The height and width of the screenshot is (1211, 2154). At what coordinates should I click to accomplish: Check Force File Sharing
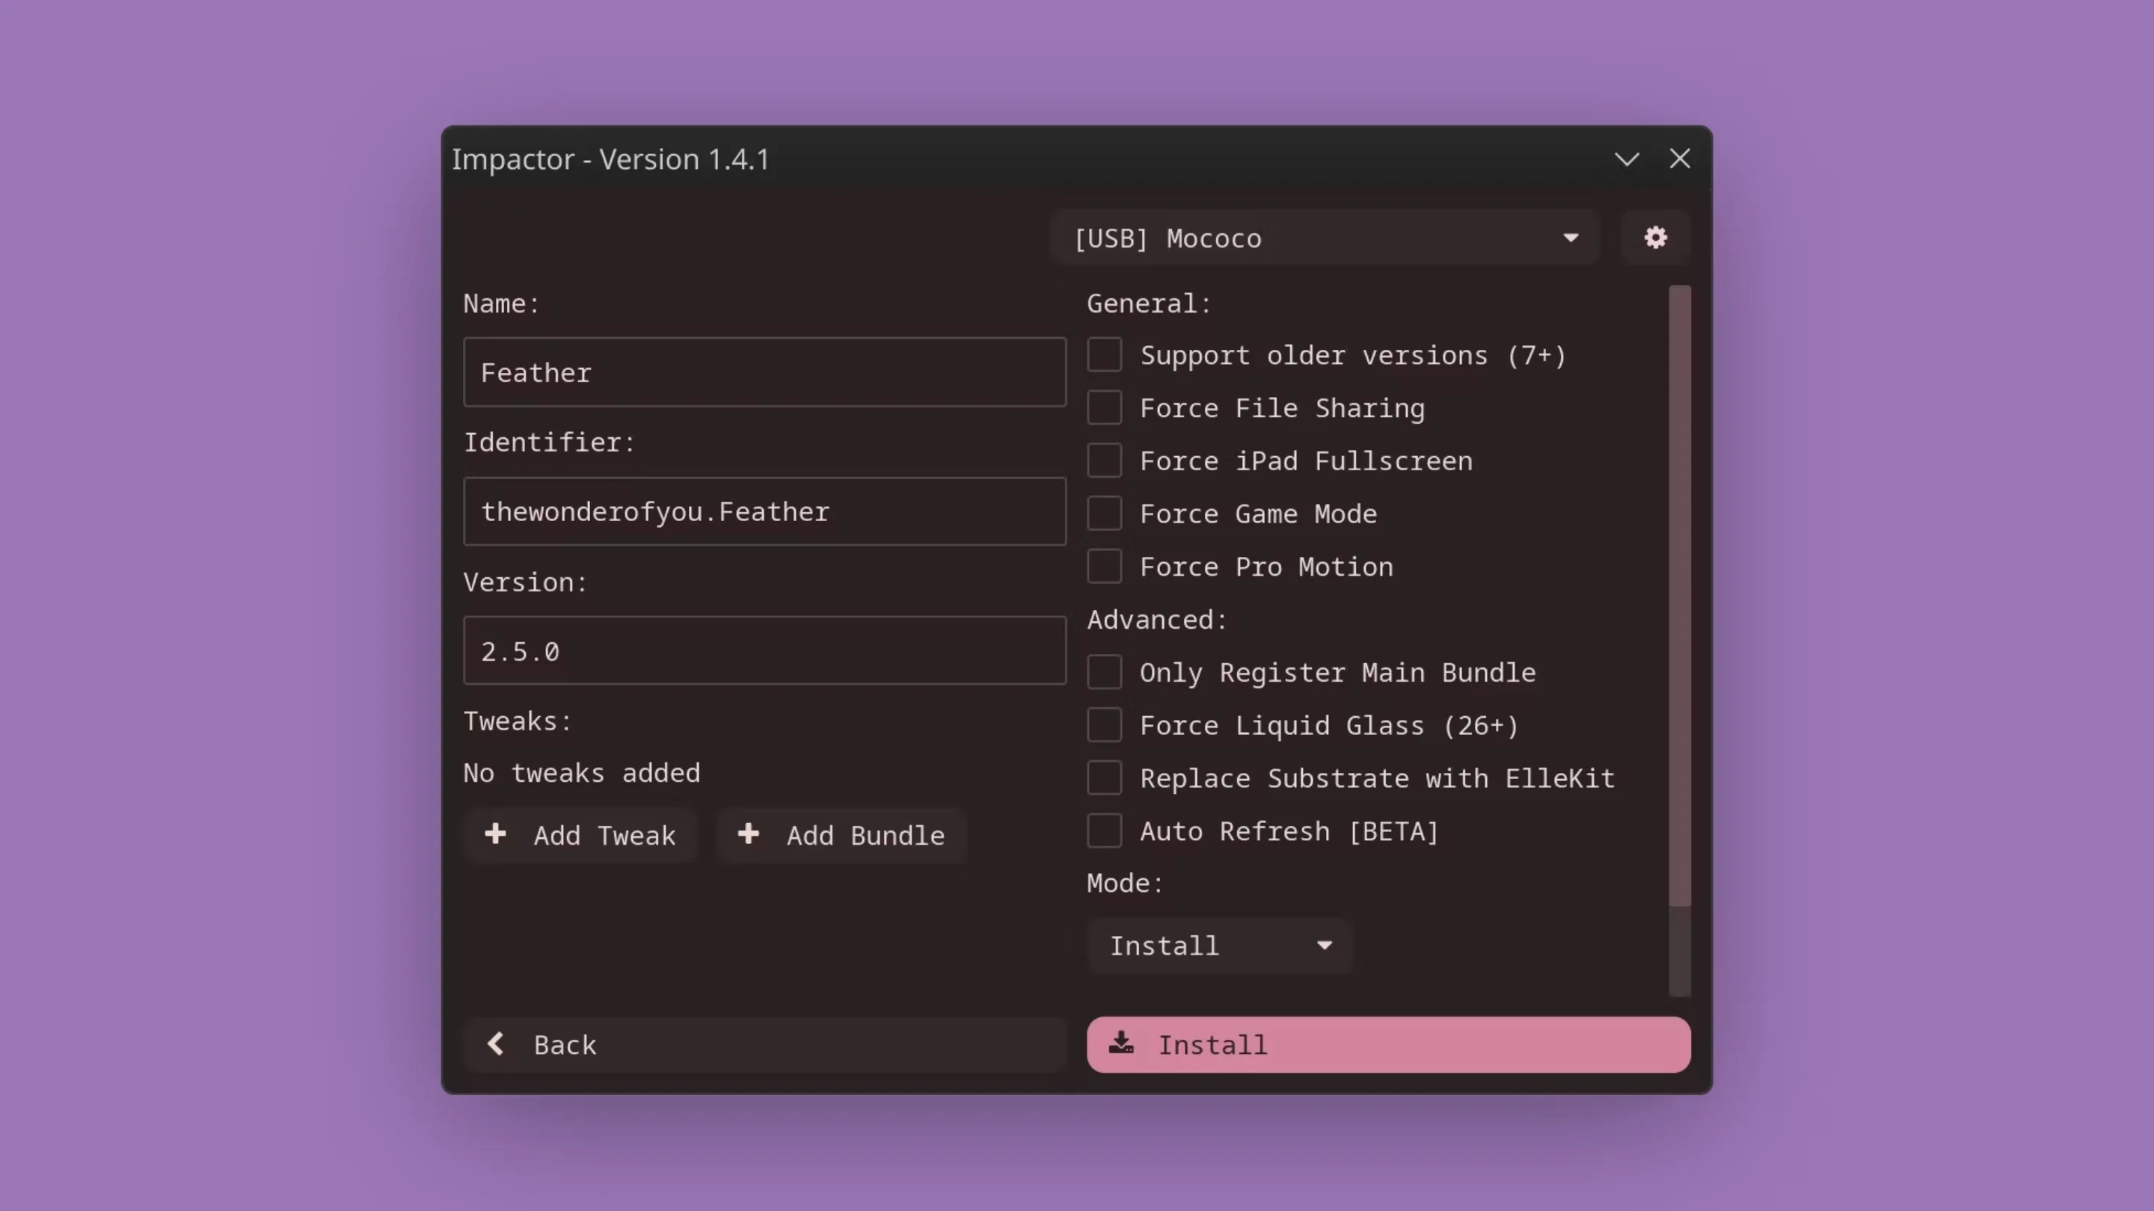tap(1105, 408)
